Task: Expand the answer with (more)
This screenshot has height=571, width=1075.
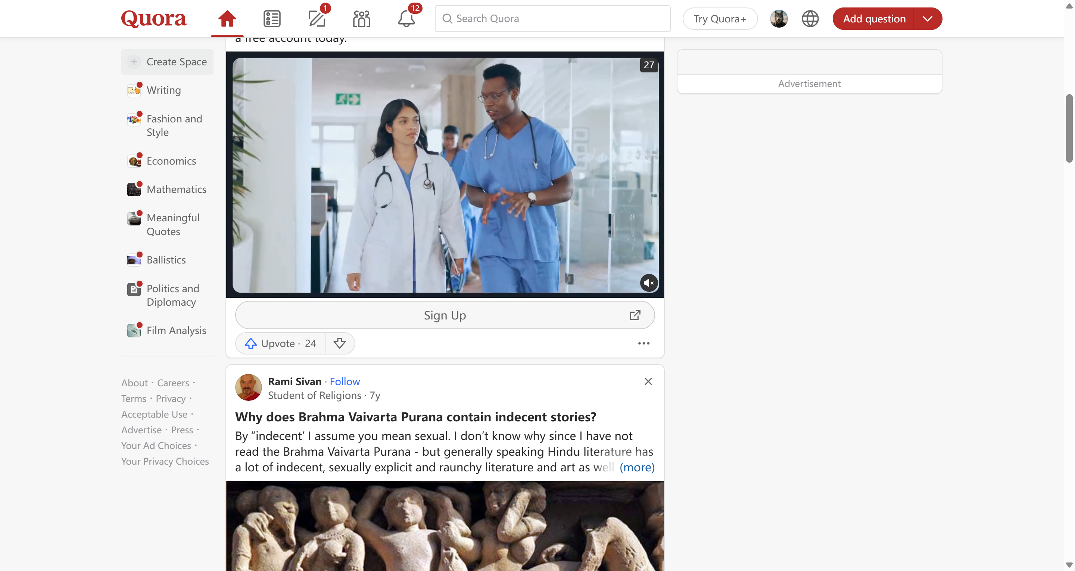Action: coord(637,467)
